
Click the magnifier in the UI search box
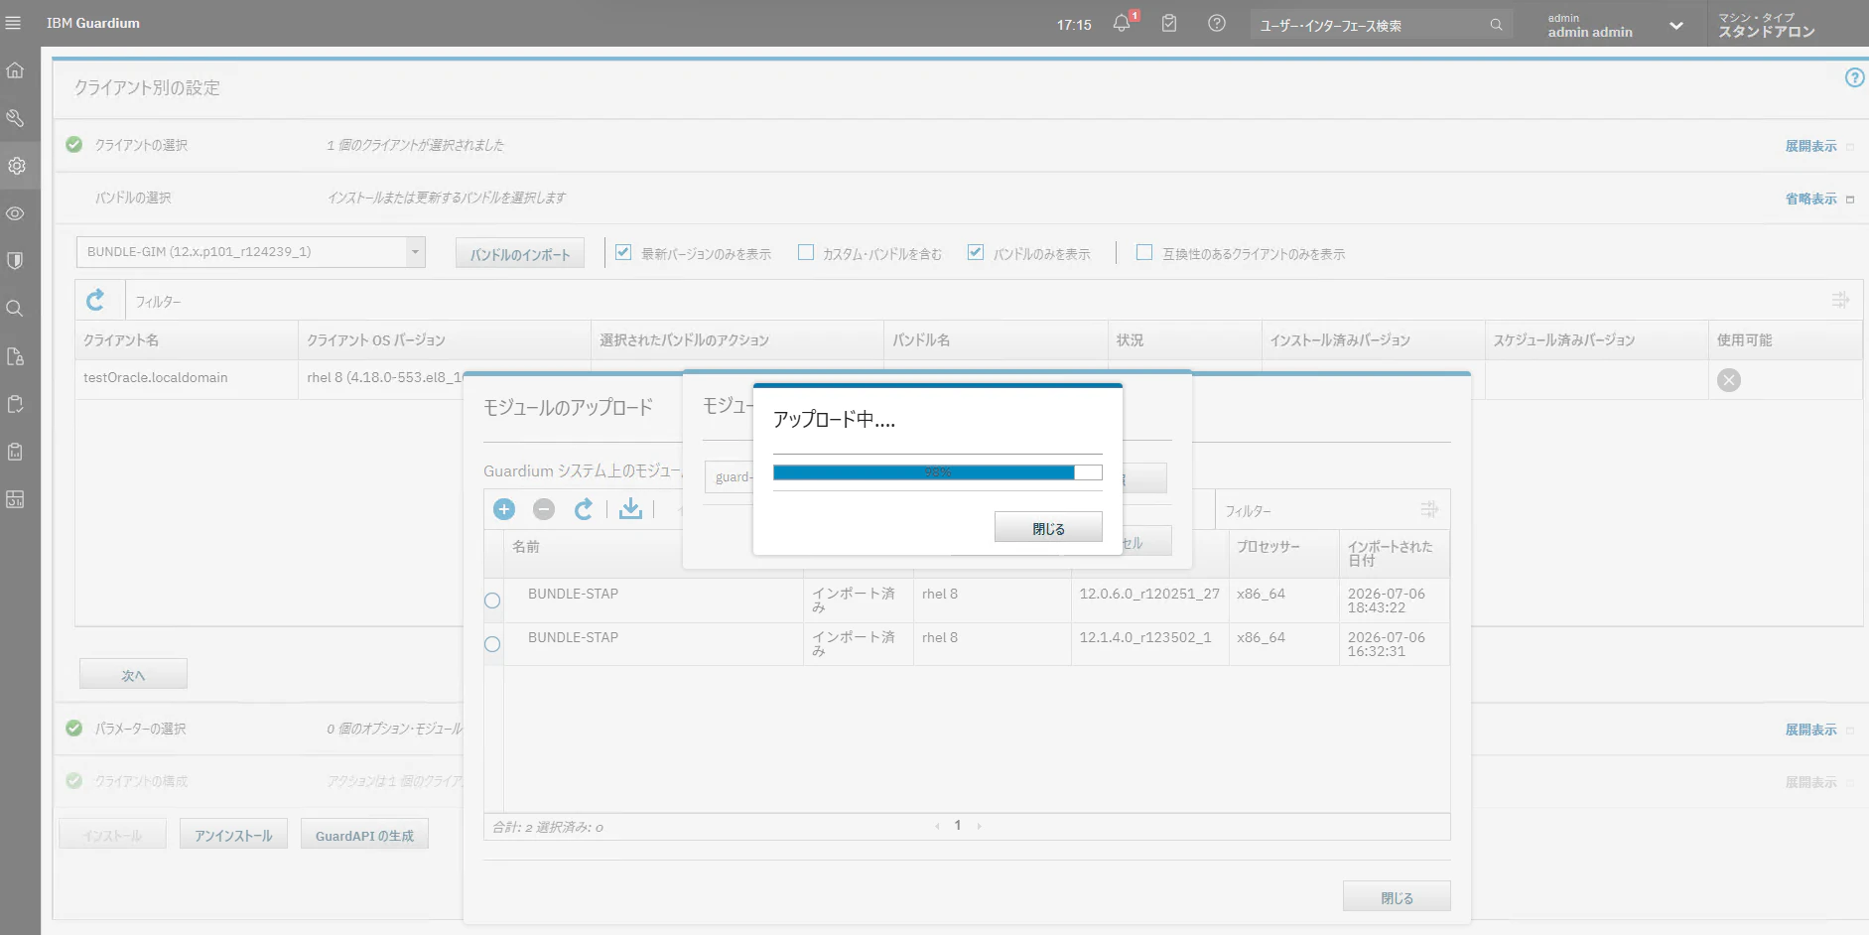(1496, 25)
